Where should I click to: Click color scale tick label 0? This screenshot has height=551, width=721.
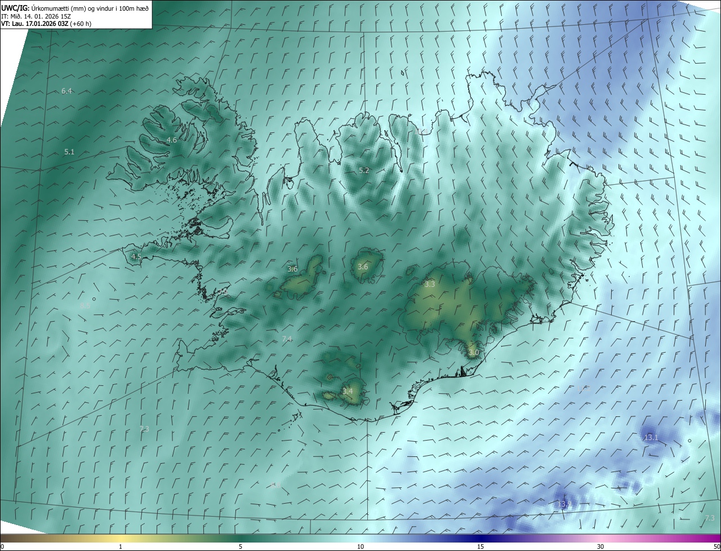point(2,546)
